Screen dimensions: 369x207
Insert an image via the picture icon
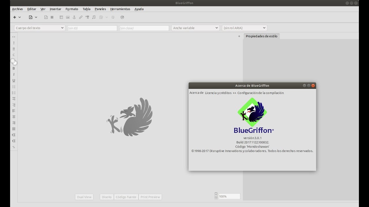tap(68, 17)
